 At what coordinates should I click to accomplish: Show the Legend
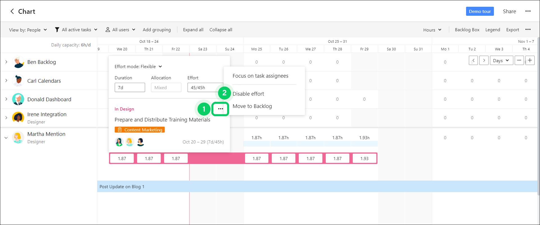(492, 30)
